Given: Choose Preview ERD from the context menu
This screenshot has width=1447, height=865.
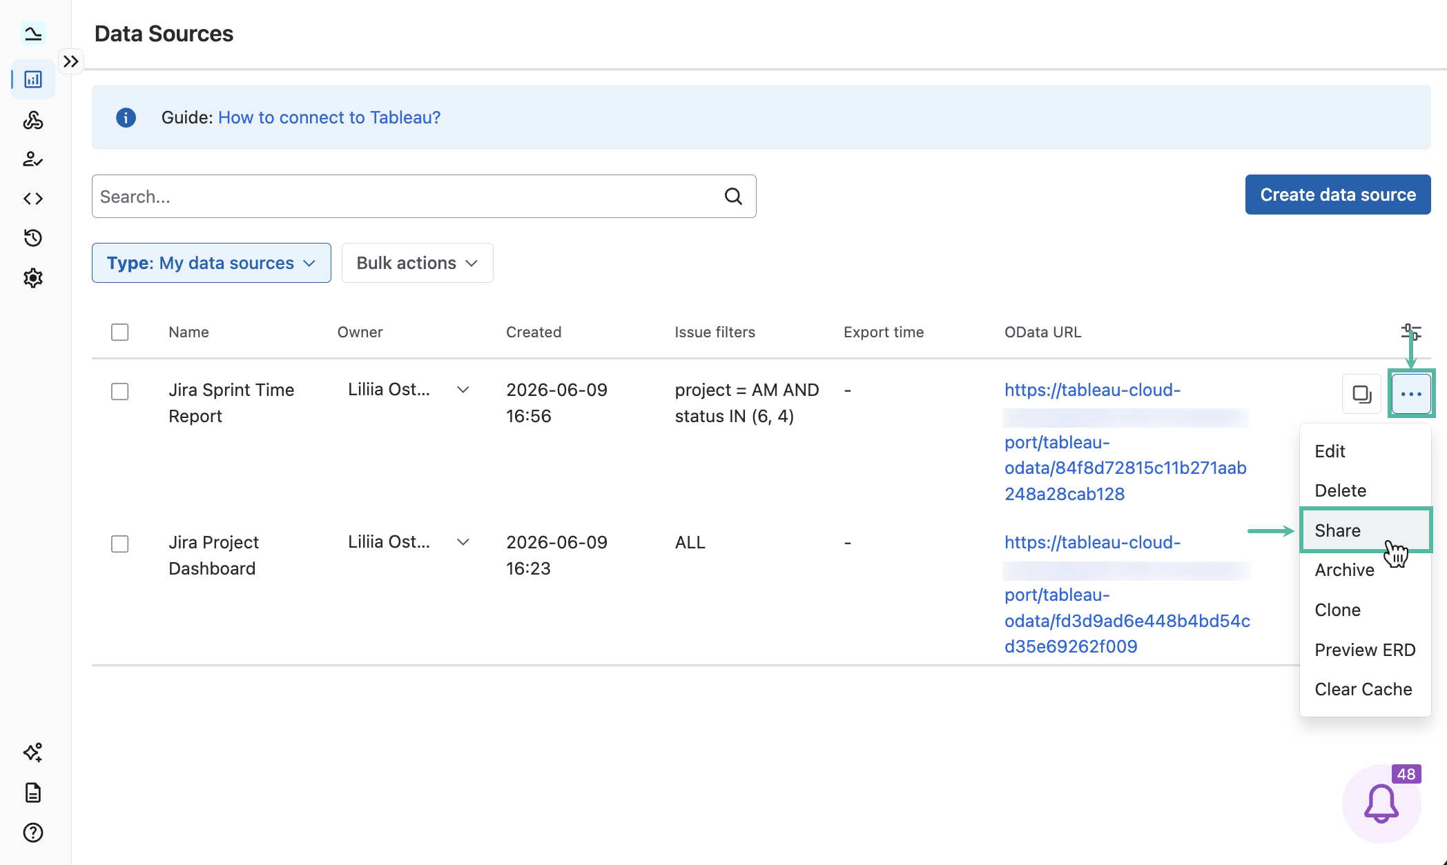Looking at the screenshot, I should 1366,650.
